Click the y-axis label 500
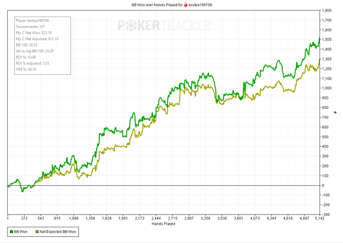343x243 pixels. click(x=325, y=137)
